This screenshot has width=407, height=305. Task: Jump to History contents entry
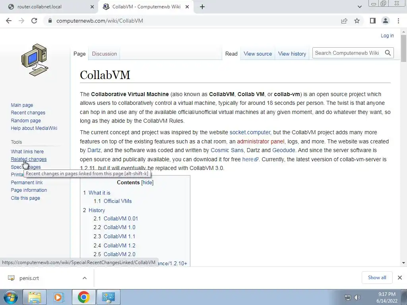(x=97, y=210)
